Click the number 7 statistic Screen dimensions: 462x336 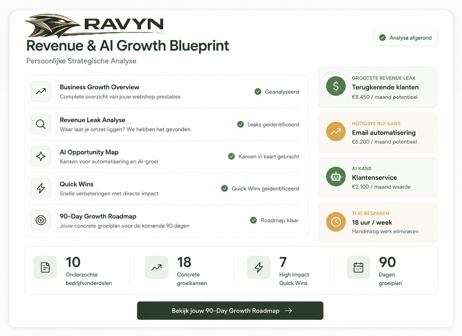pos(283,262)
